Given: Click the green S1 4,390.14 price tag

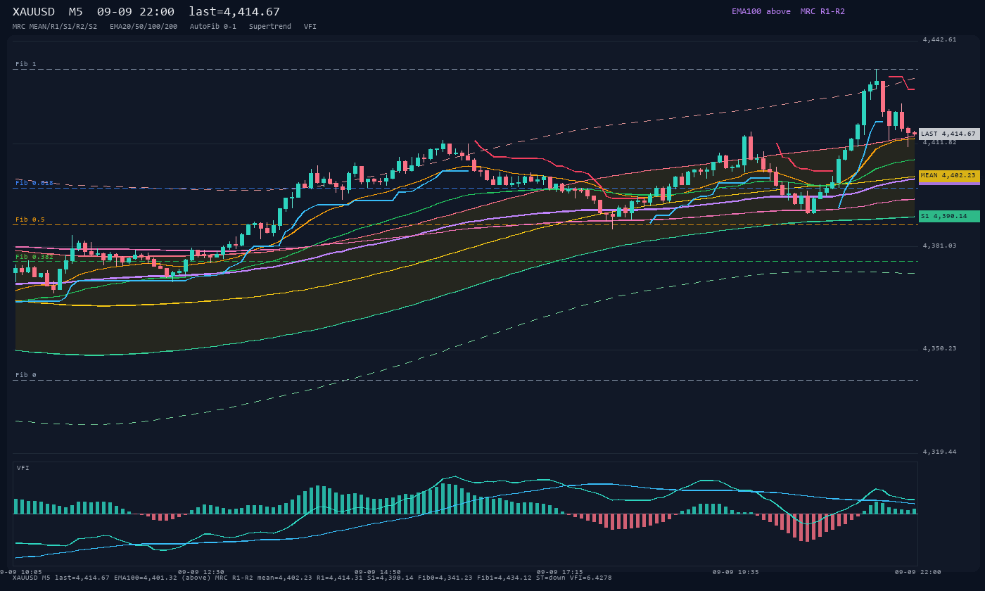Looking at the screenshot, I should (x=949, y=216).
